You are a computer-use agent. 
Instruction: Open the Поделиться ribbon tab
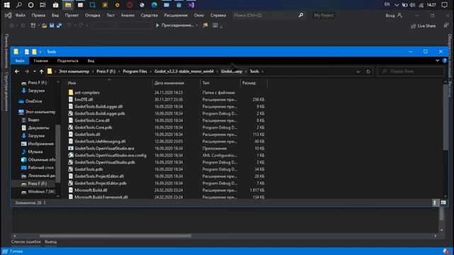[67, 61]
